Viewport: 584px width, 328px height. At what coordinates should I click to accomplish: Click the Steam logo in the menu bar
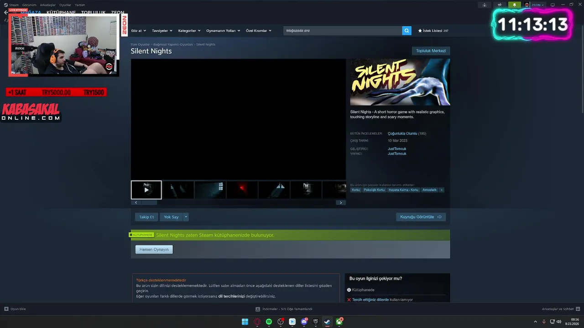(6, 5)
